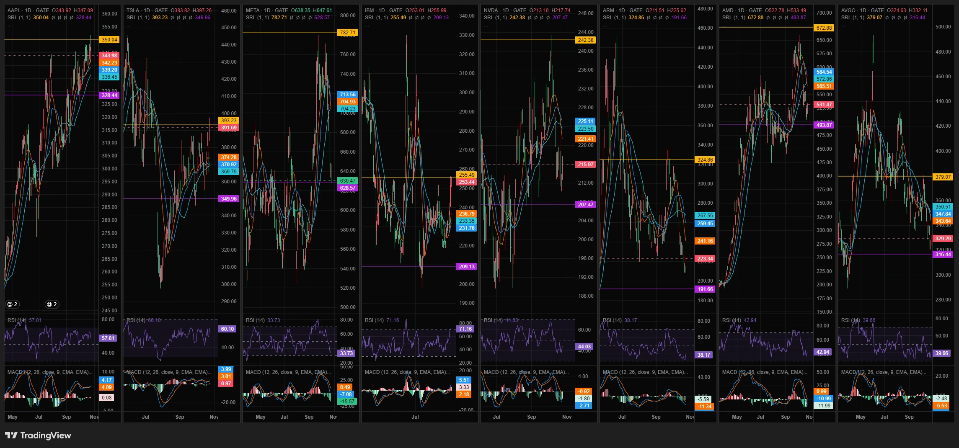Click the 782.71 yellow price label on META
959x448 pixels.
coord(348,33)
